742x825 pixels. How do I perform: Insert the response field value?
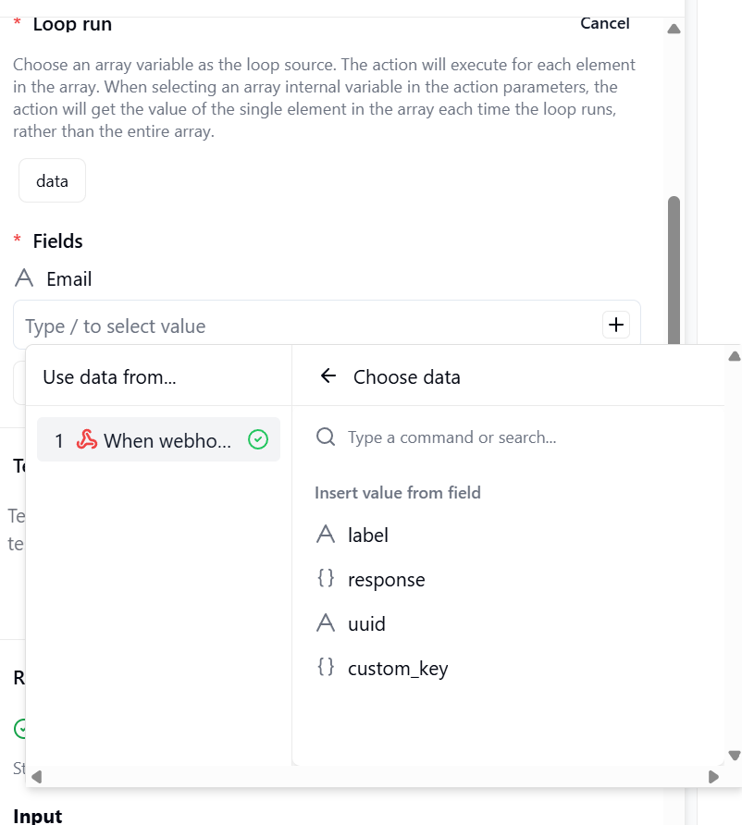click(386, 580)
